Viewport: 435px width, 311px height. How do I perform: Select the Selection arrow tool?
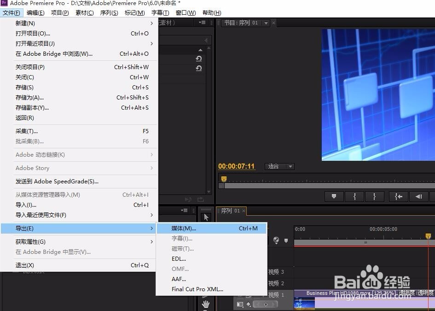[206, 217]
